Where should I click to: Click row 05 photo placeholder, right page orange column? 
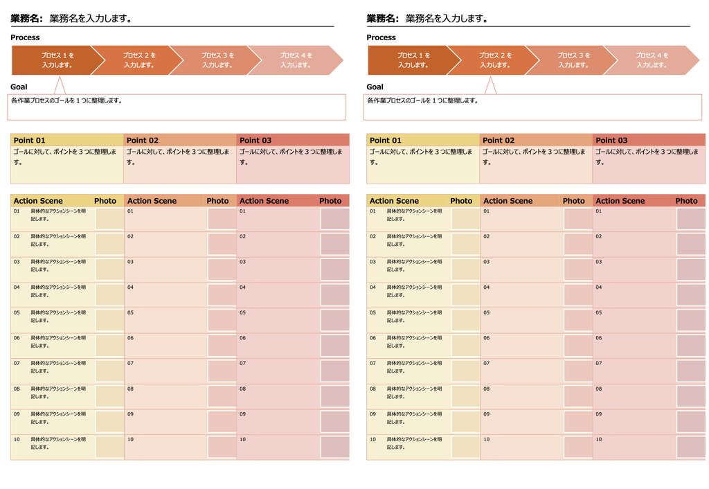tap(578, 321)
